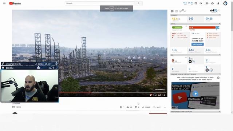233x131 pixels.
Task: Open vidIQ Twitter bird icon
Action: (x=181, y=11)
